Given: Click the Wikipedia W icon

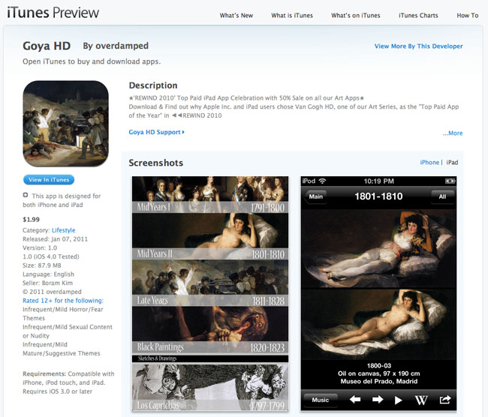Looking at the screenshot, I should click(x=421, y=400).
